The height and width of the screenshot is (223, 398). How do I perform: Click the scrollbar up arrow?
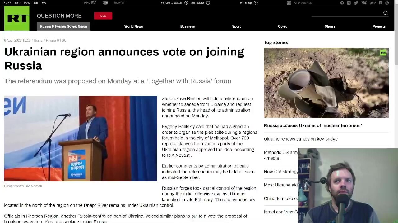coord(396,2)
